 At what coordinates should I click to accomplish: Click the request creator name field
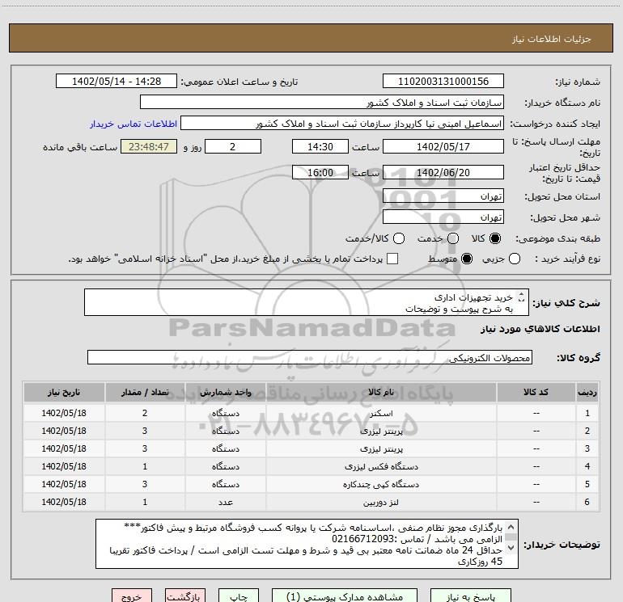(x=342, y=123)
